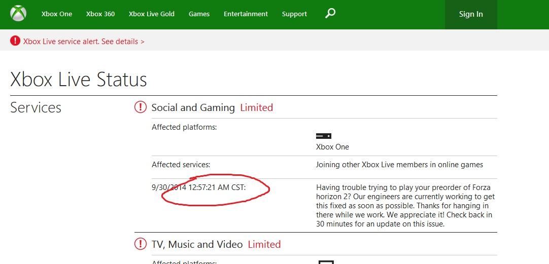The width and height of the screenshot is (549, 264).
Task: Go to the Games menu
Action: [199, 14]
